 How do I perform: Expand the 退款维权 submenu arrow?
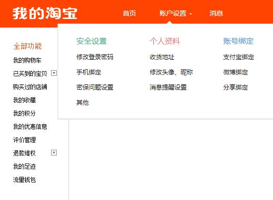(x=54, y=153)
